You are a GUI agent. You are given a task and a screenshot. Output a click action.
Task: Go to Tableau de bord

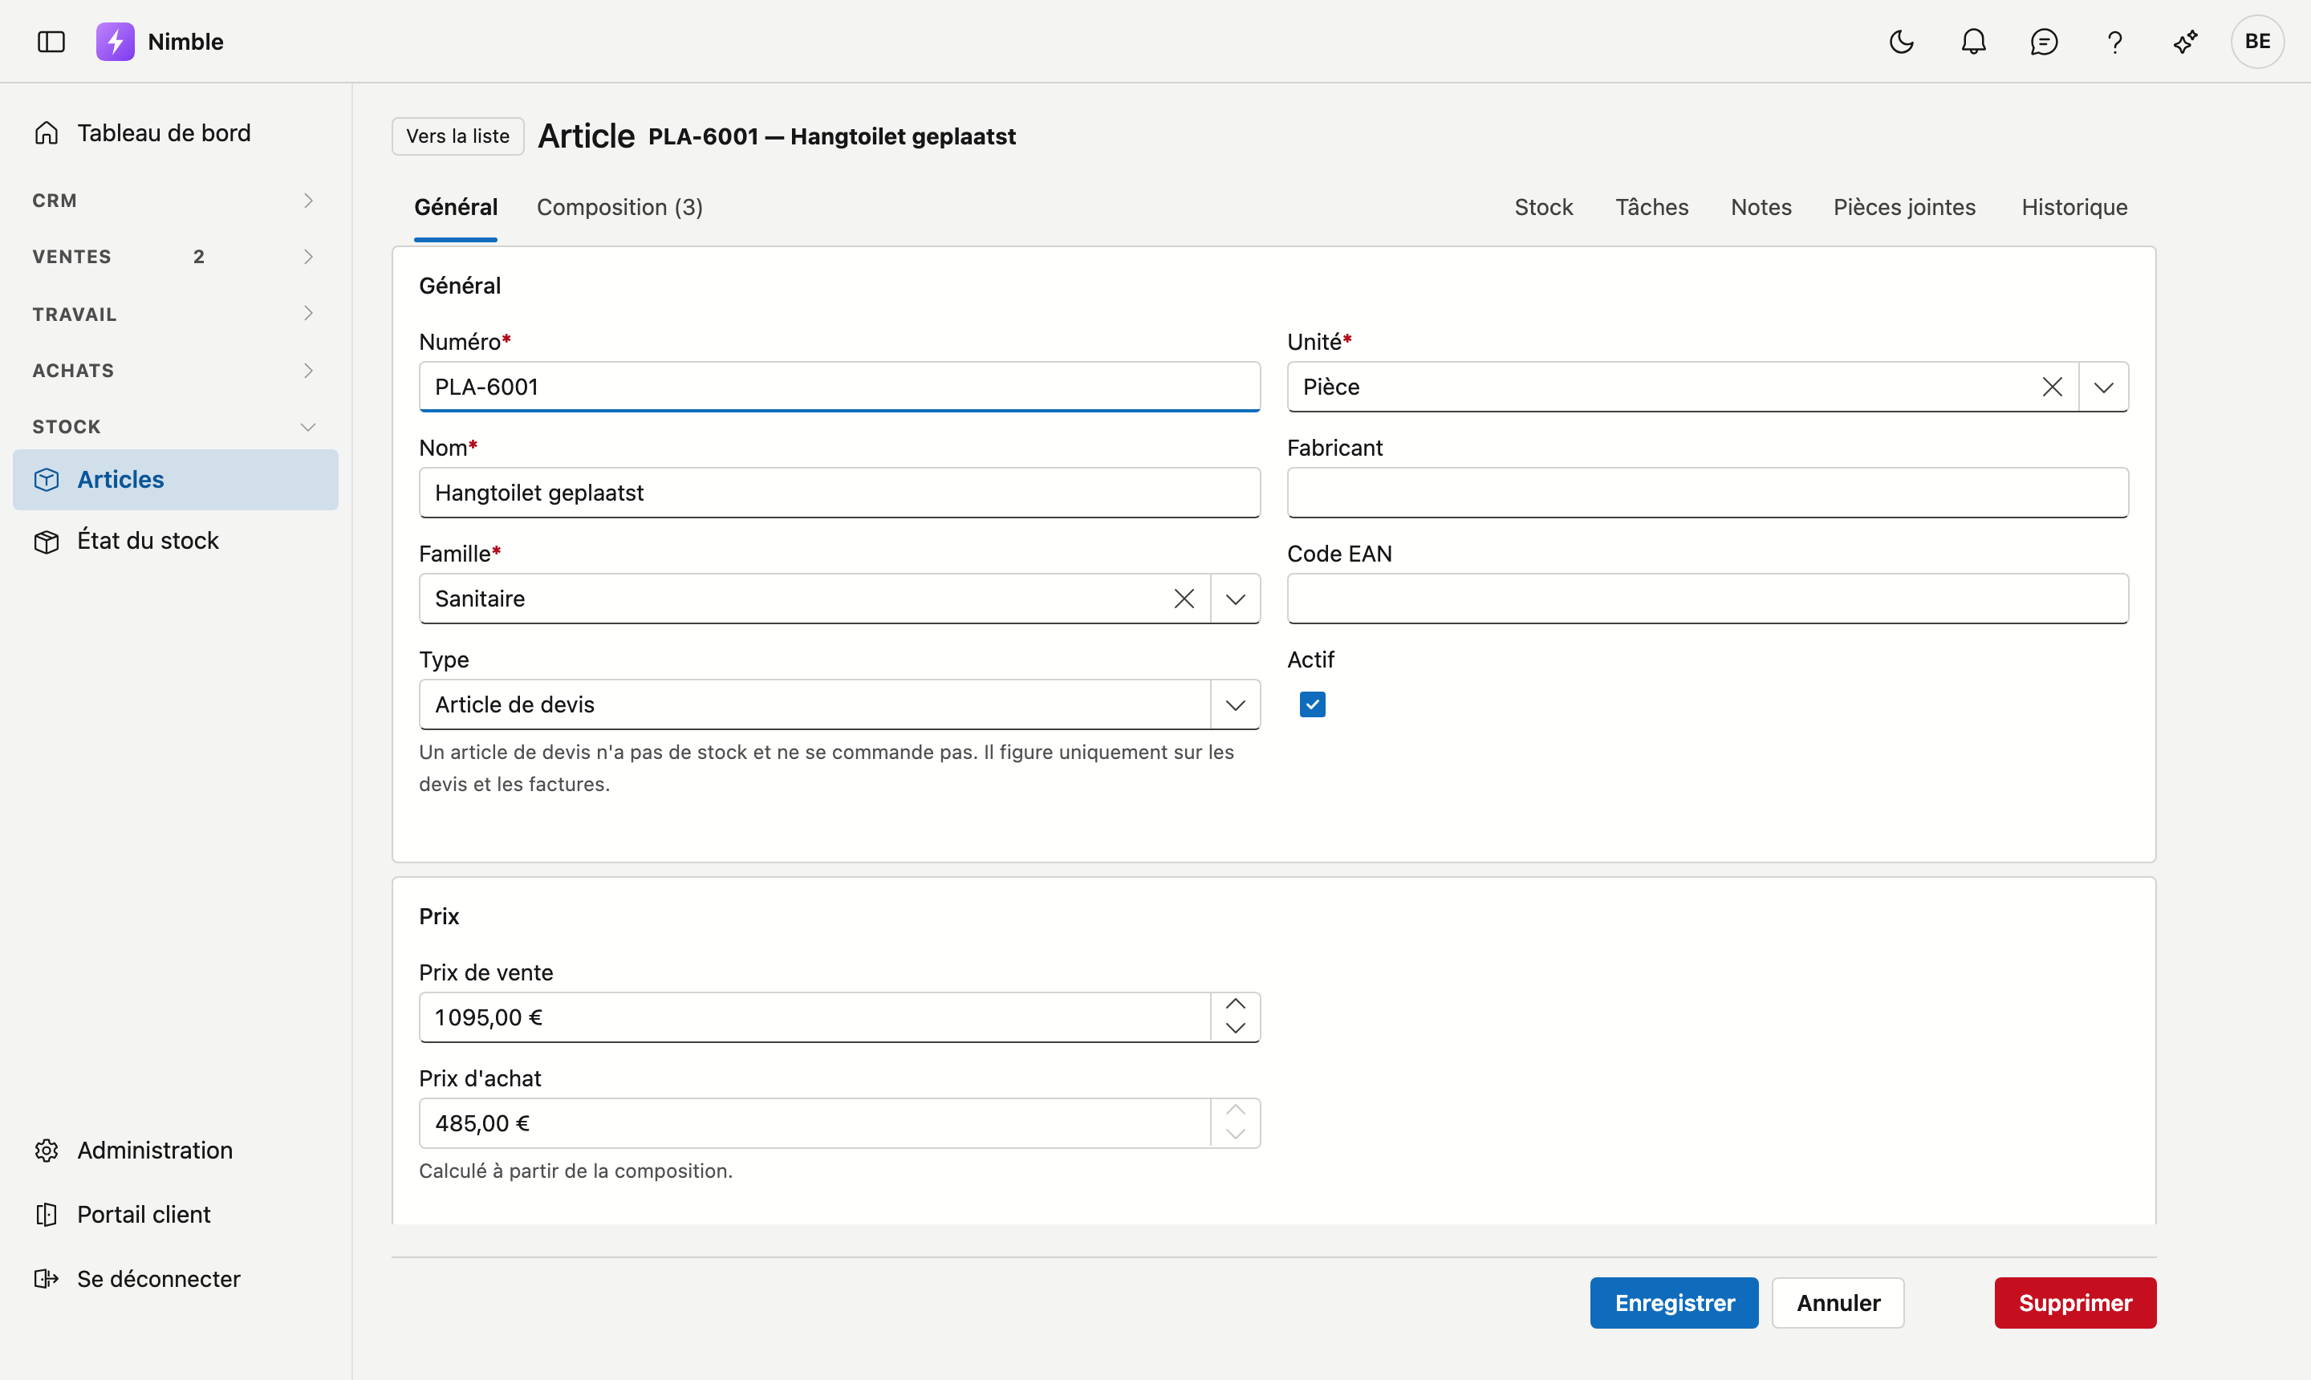coord(176,133)
